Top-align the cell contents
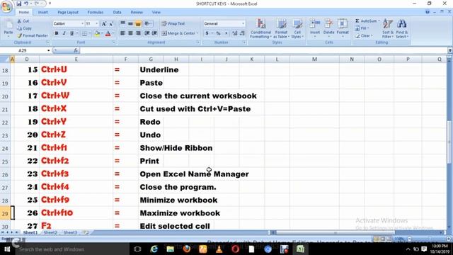This screenshot has width=453, height=255. pyautogui.click(x=122, y=23)
